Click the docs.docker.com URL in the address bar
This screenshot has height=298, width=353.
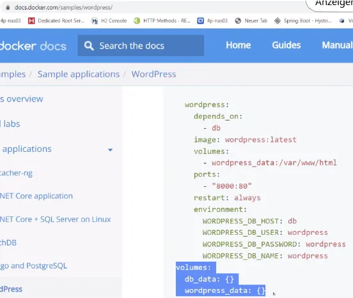click(x=63, y=8)
